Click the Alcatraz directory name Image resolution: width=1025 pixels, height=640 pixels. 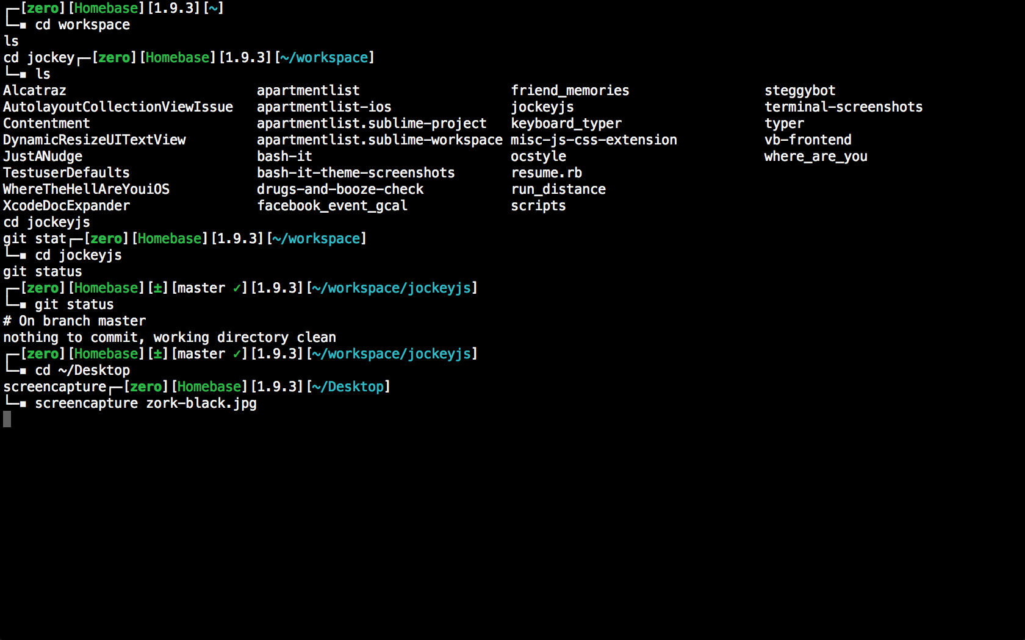(35, 91)
